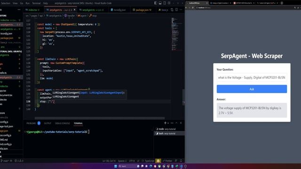Click the split editor icon
Image resolution: width=301 pixels, height=169 pixels.
coord(176,9)
